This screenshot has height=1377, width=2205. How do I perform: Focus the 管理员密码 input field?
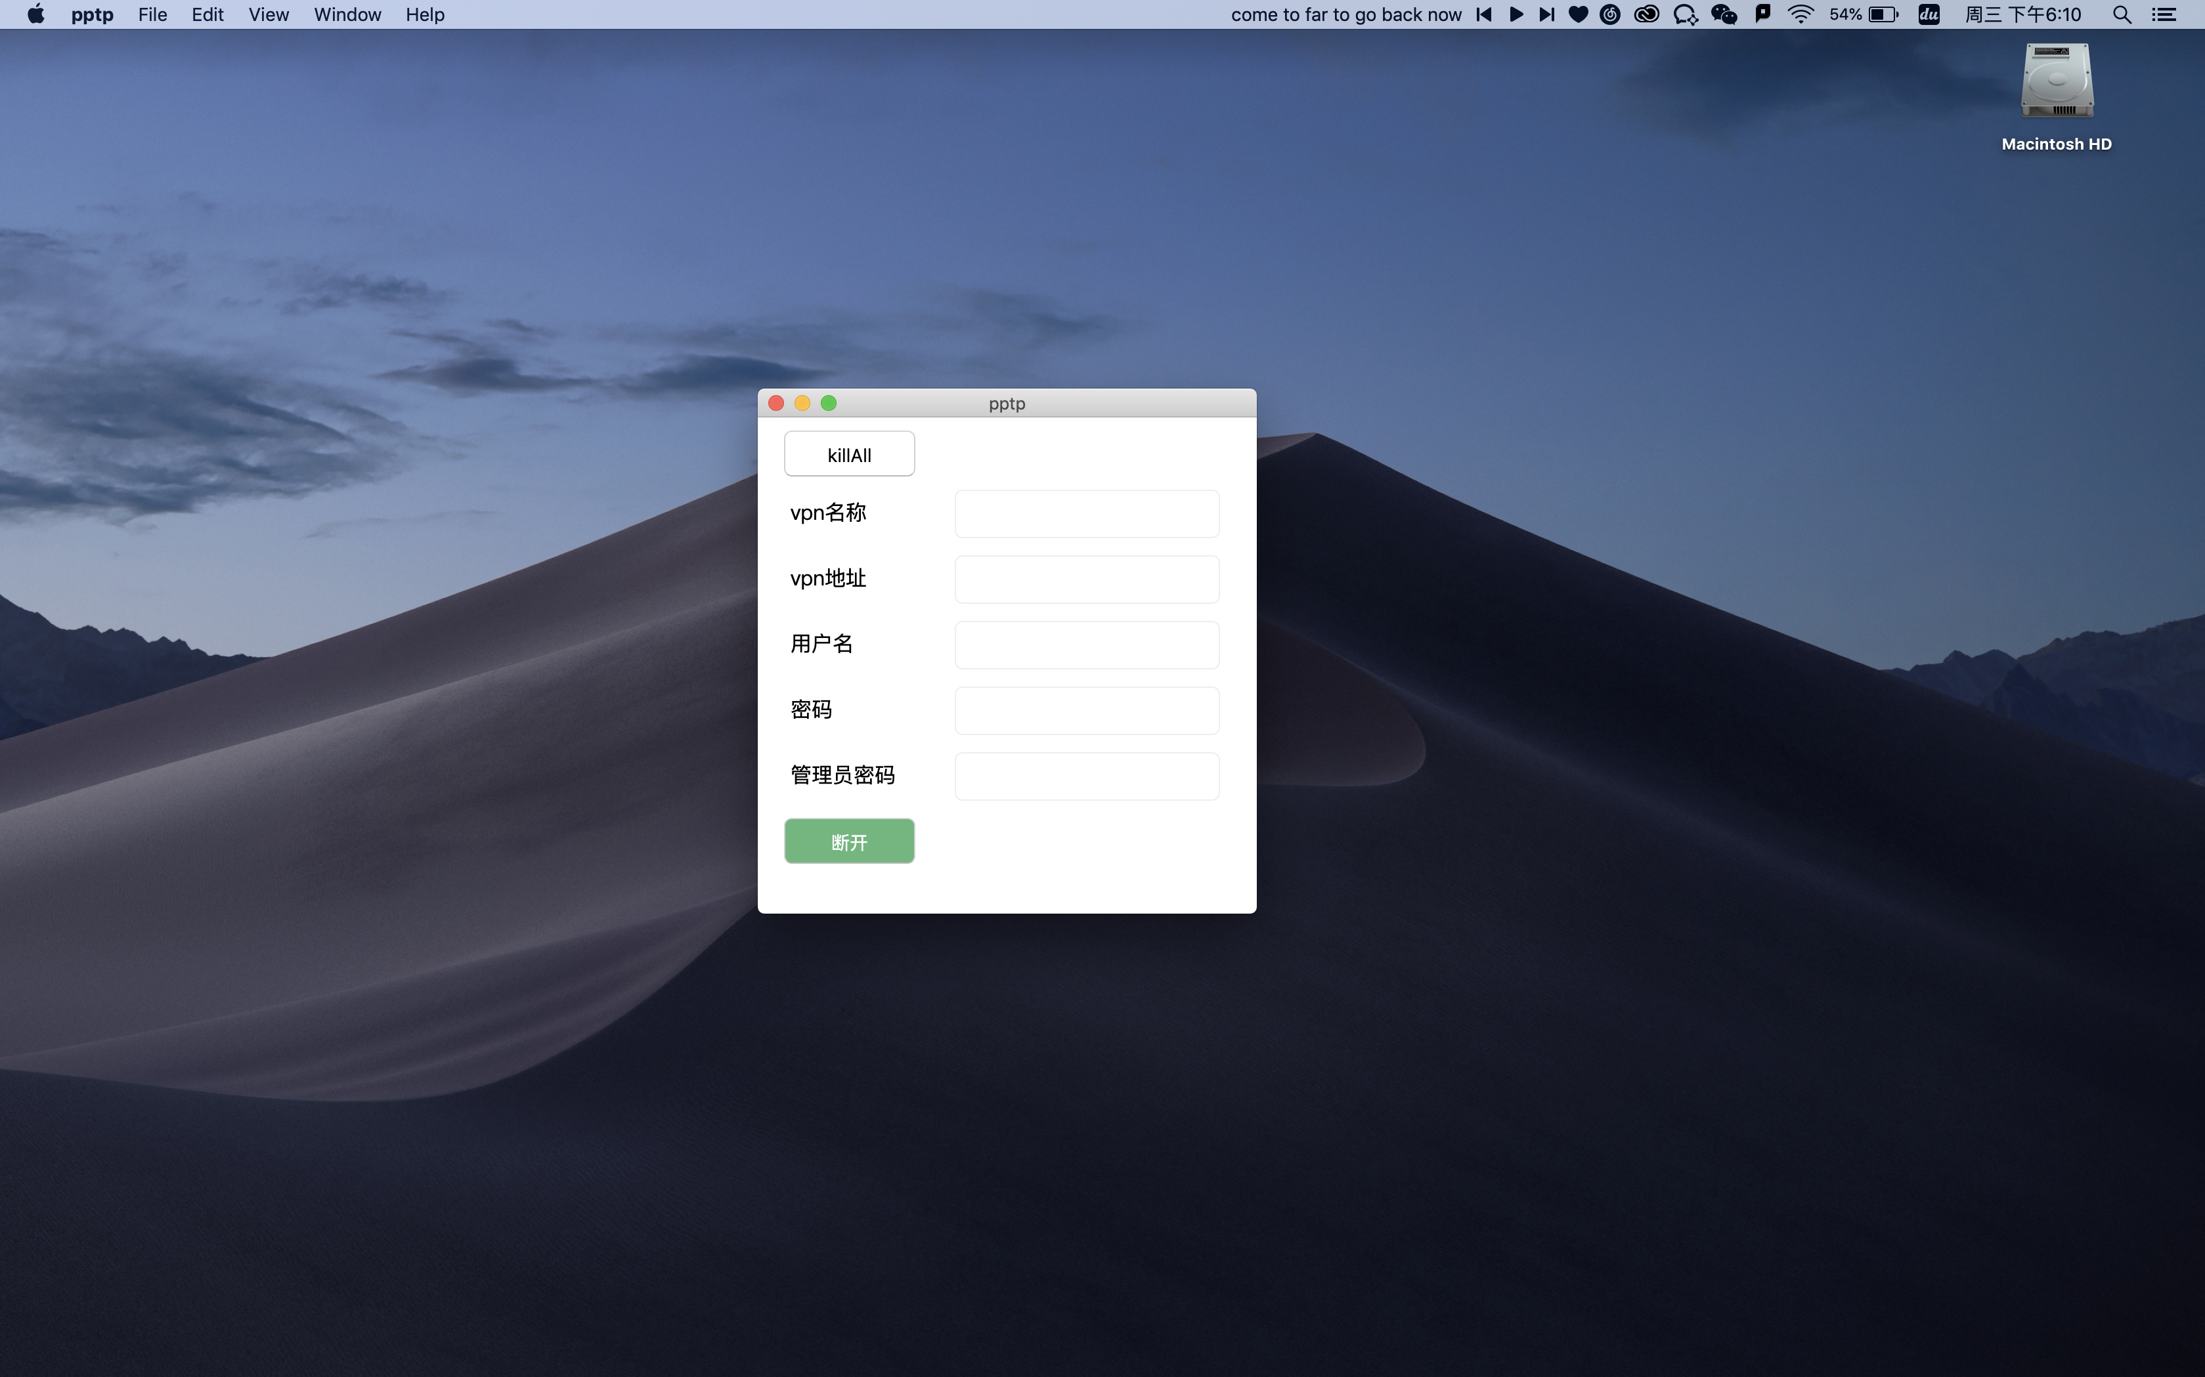1086,776
